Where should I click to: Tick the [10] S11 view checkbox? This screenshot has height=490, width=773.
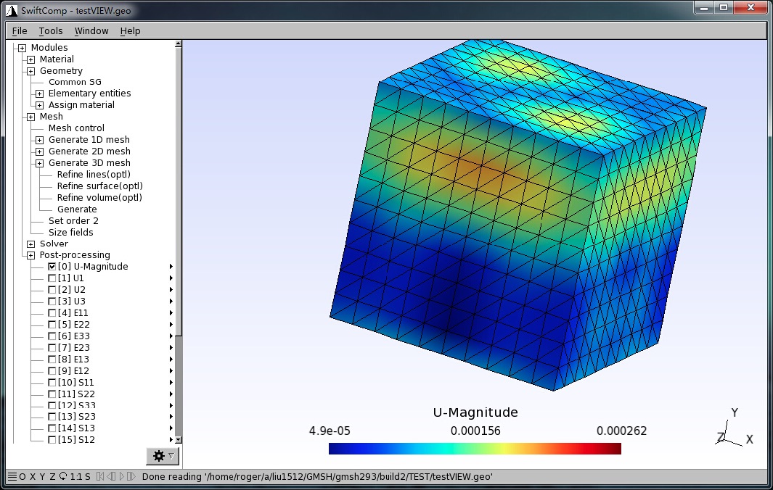pyautogui.click(x=52, y=382)
